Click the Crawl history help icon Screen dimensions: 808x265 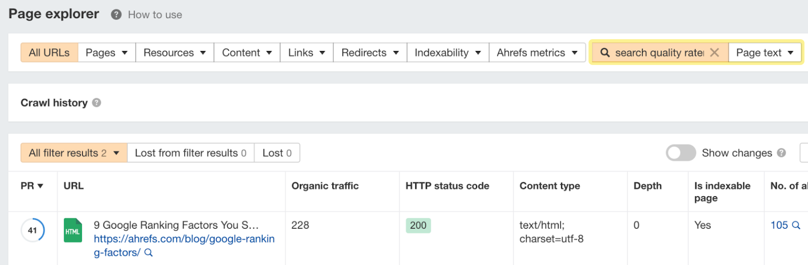(x=96, y=103)
